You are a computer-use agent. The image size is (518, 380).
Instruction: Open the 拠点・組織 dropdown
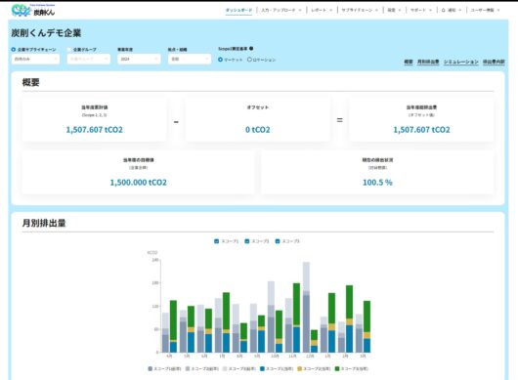(190, 59)
